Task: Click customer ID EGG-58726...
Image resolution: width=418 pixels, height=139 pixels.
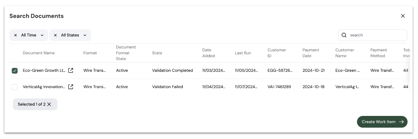Action: click(280, 70)
